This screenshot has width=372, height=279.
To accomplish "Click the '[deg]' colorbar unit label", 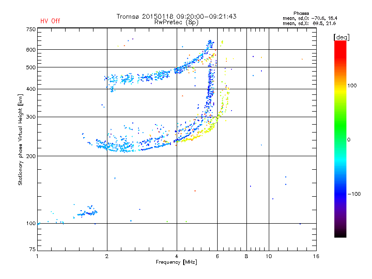I will click(341, 37).
